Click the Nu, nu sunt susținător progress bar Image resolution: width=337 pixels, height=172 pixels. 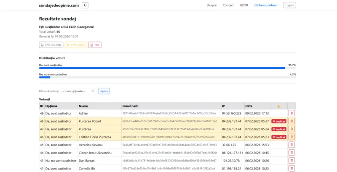pyautogui.click(x=167, y=78)
